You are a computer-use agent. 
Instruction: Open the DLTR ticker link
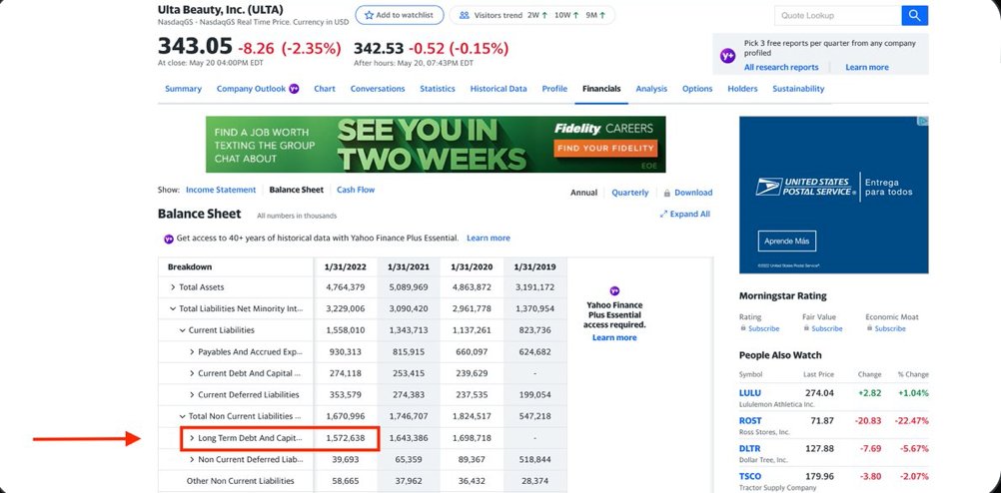pos(750,449)
